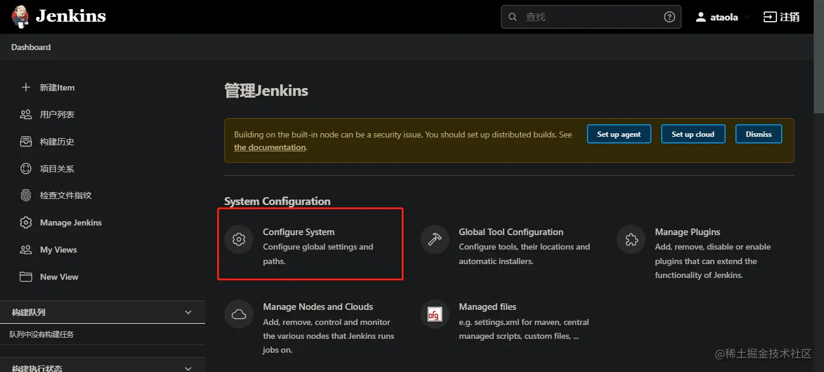
Task: Dismiss the built-in node warning
Action: [759, 134]
